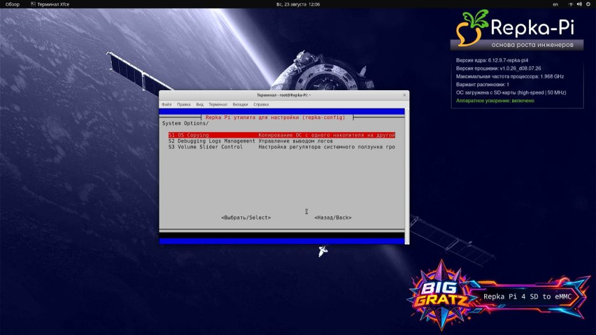This screenshot has height=335, width=596.
Task: Click the Версия прошивки info line
Action: coord(498,69)
